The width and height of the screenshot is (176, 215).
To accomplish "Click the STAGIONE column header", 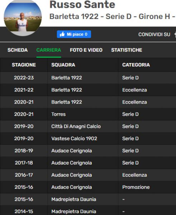I will (24, 65).
